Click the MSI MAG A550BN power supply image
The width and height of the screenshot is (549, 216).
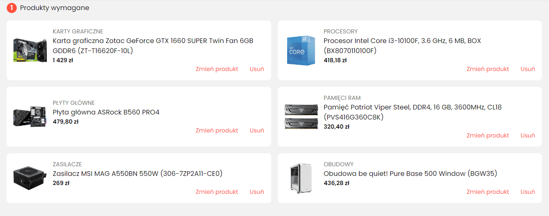click(x=30, y=178)
